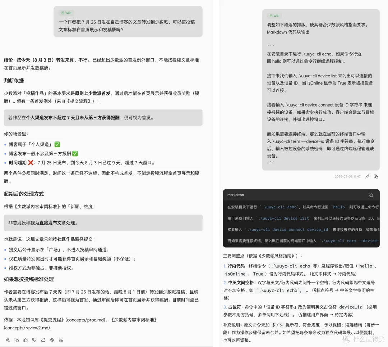Viewport: 388px width, 347px height.
Task: Click numbered point 1 行内代码
Action: pyautogui.click(x=300, y=270)
